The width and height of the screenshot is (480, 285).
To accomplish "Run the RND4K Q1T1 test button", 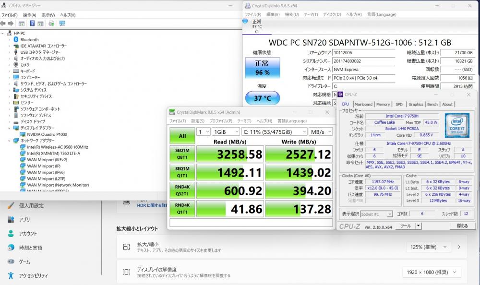I will click(182, 208).
